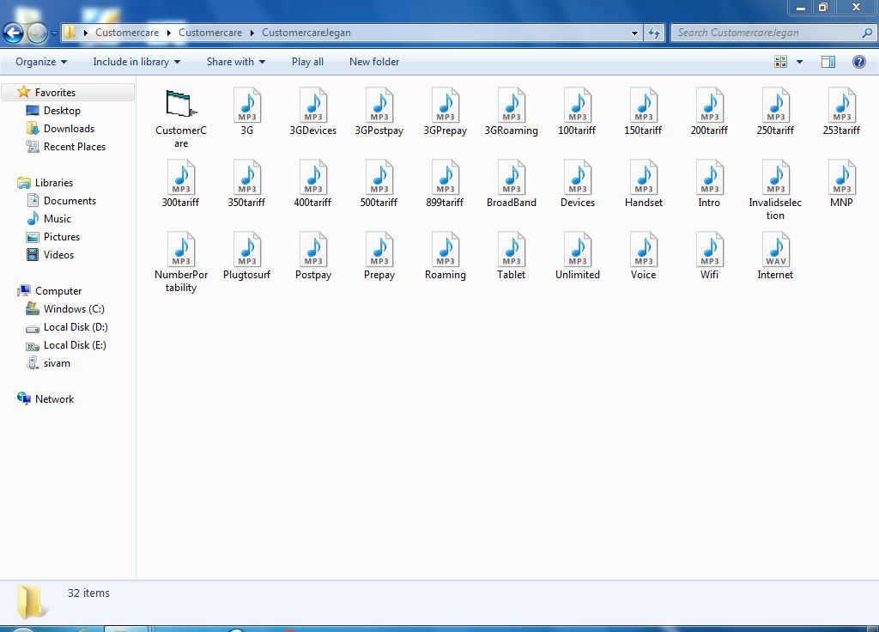This screenshot has height=632, width=879.
Task: Select the Wifi MP3 file
Action: (710, 256)
